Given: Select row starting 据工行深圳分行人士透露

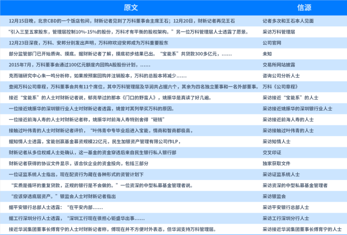Looking at the screenshot, I should point(173,218).
